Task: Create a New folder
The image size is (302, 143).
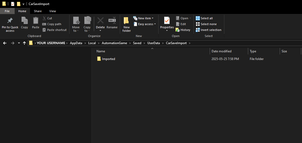Action: [x=126, y=25]
